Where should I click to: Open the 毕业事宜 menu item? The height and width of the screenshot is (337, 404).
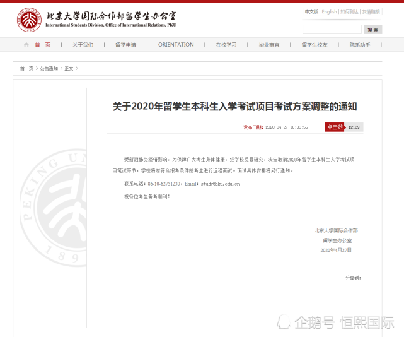[x=269, y=45]
